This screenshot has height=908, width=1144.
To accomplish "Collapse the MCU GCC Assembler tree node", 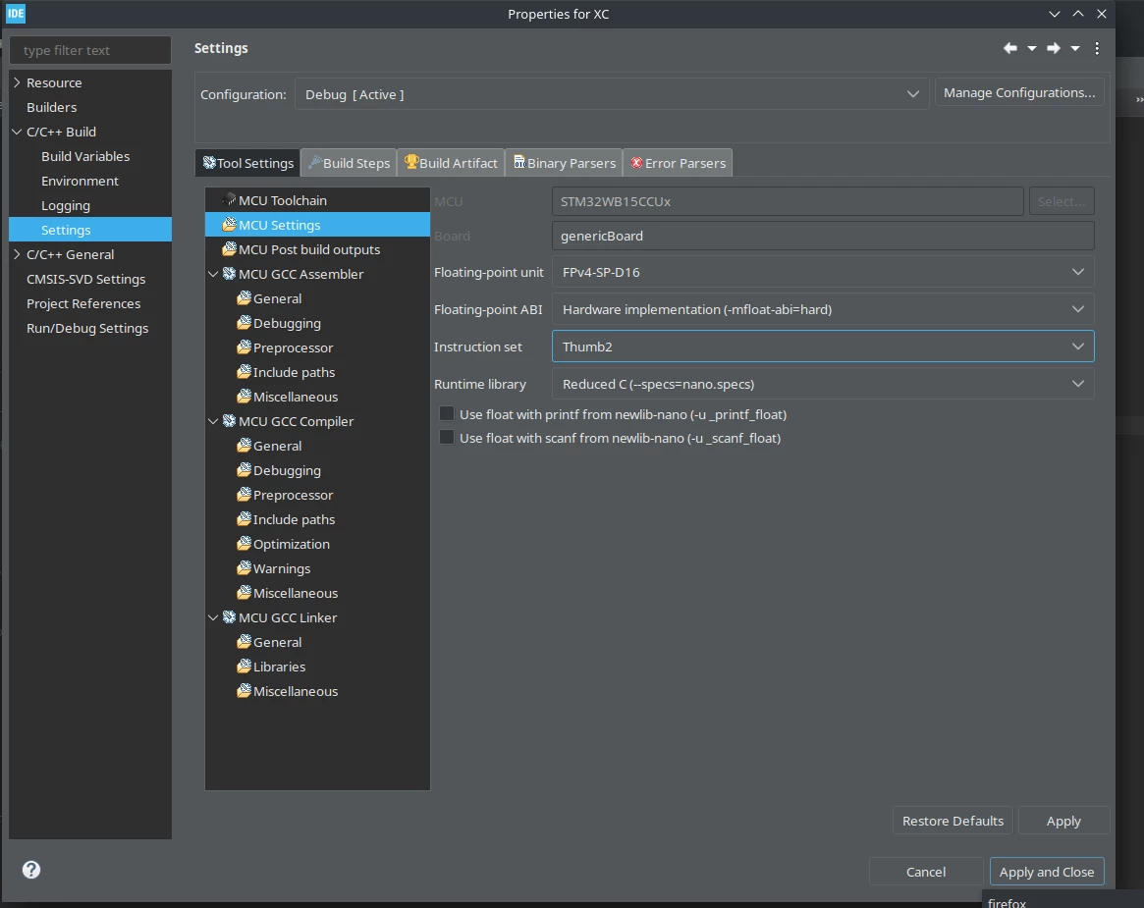I will [x=213, y=274].
